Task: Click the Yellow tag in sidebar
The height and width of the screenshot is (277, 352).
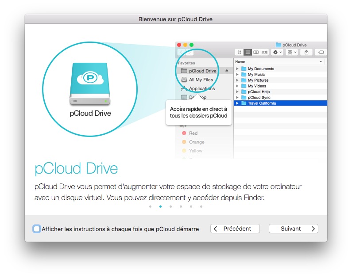Action: tap(192, 151)
